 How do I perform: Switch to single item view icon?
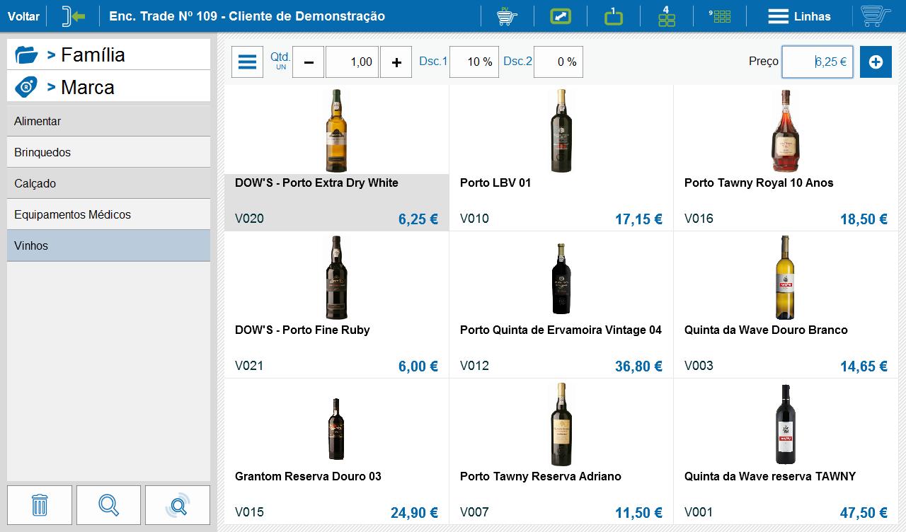point(614,16)
